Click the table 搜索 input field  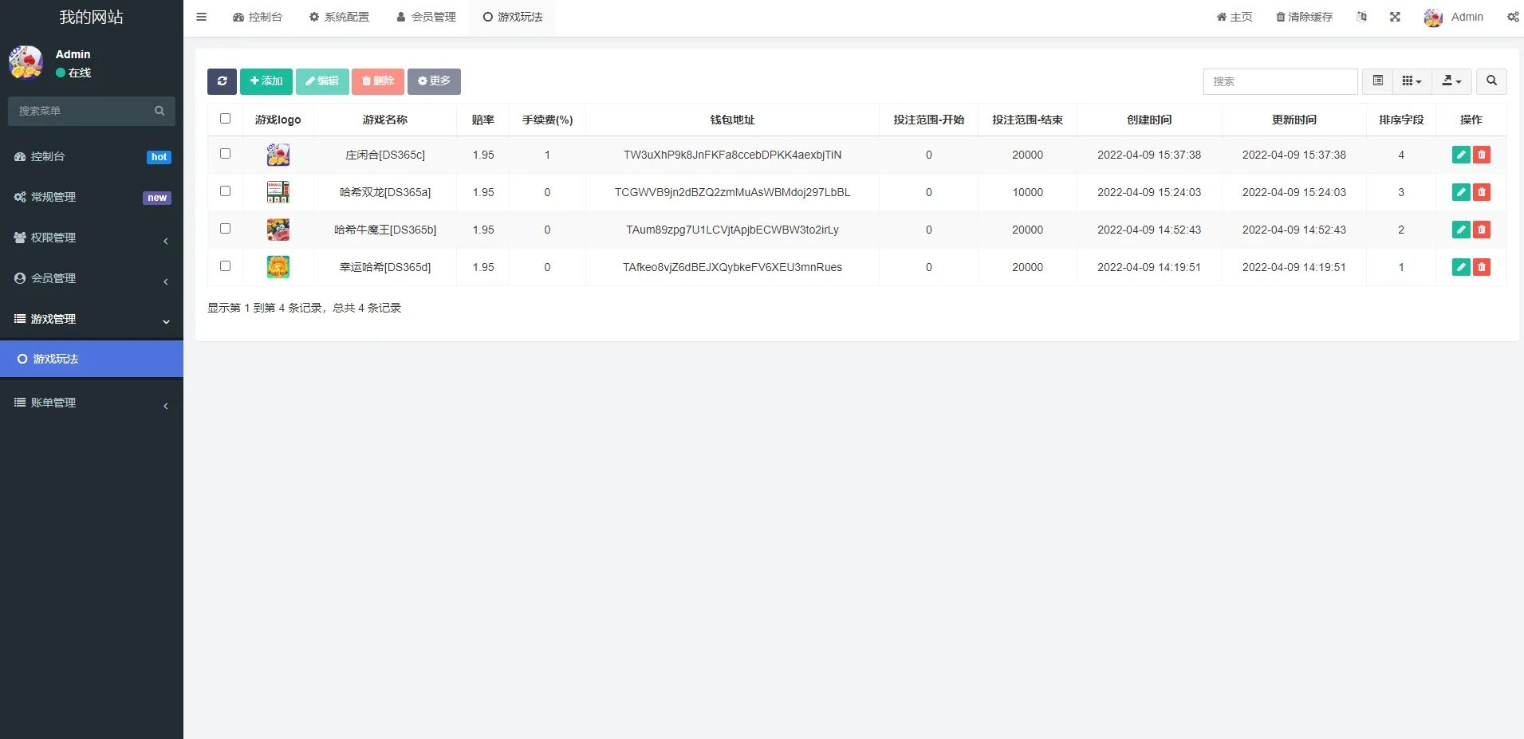[1280, 81]
